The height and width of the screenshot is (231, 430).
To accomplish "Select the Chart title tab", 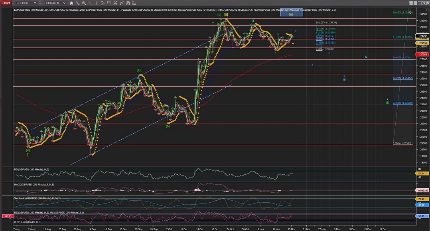I will (x=6, y=3).
